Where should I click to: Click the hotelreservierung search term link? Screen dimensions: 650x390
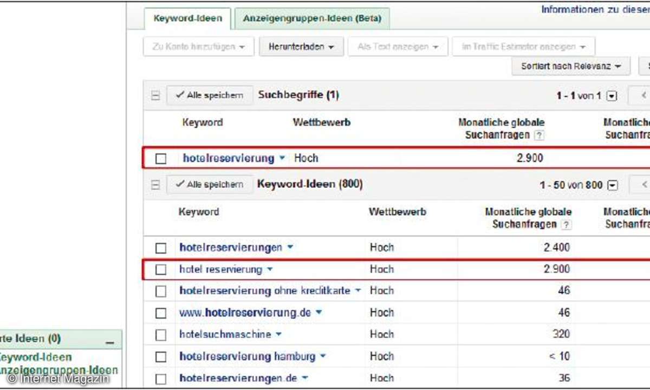229,158
